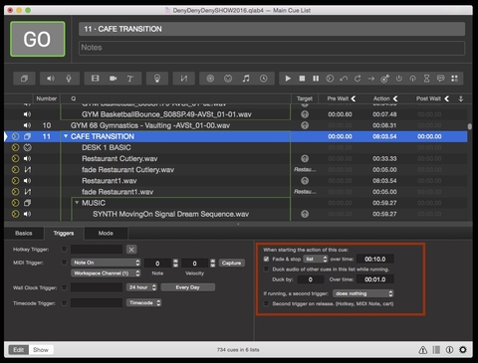Click the Fade over time 00:10.0 field
This screenshot has width=478, height=363.
click(375, 259)
